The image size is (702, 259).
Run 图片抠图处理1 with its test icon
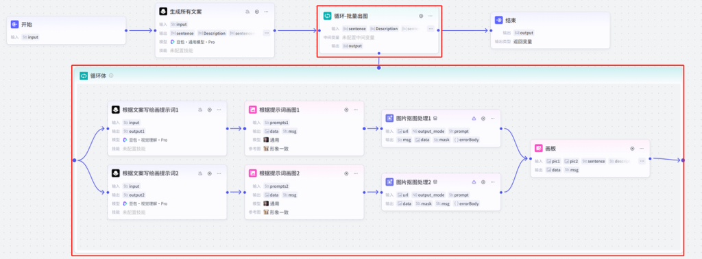pyautogui.click(x=483, y=119)
